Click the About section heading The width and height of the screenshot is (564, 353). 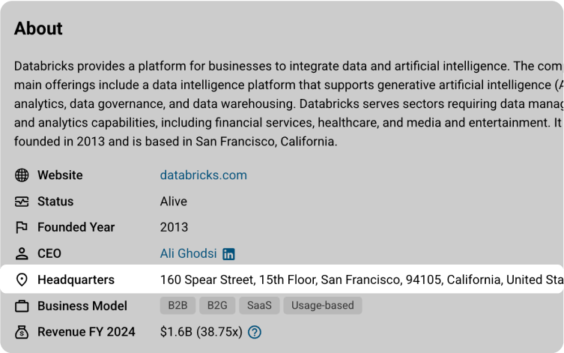38,28
